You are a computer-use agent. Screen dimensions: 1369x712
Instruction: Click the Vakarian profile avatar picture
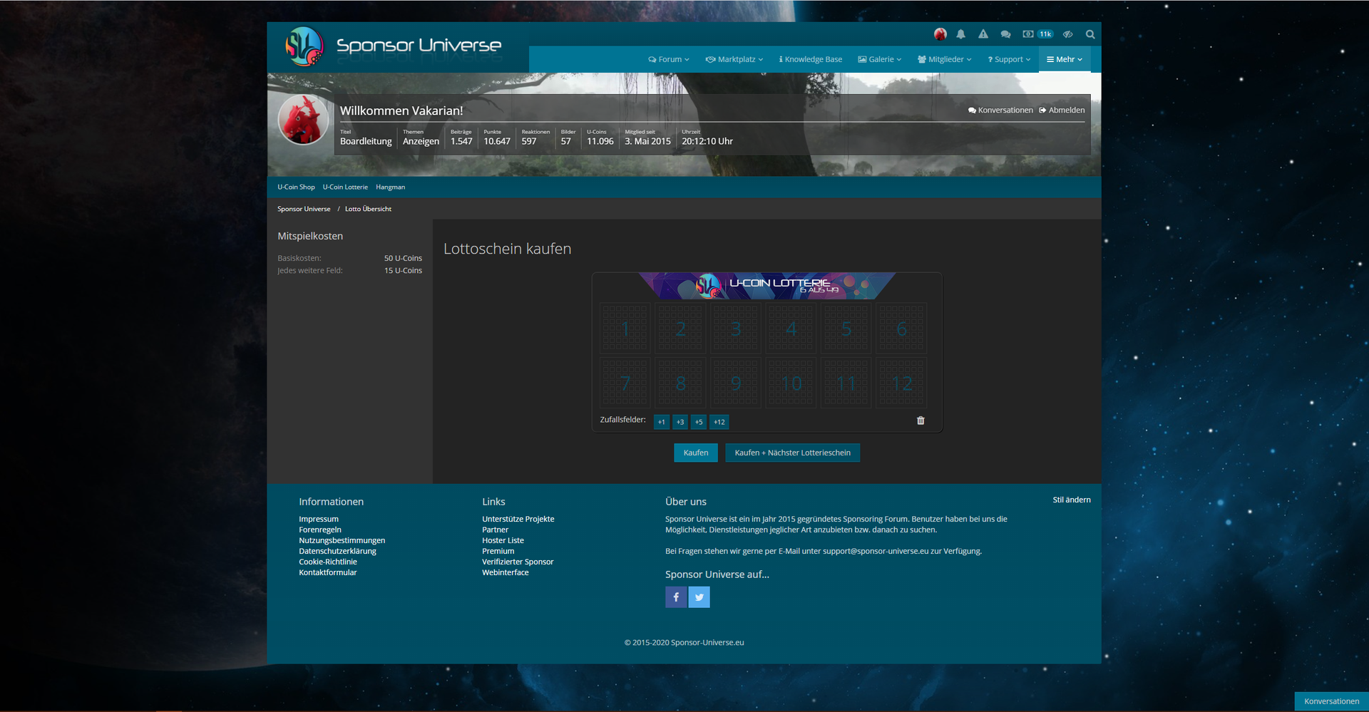(x=303, y=120)
